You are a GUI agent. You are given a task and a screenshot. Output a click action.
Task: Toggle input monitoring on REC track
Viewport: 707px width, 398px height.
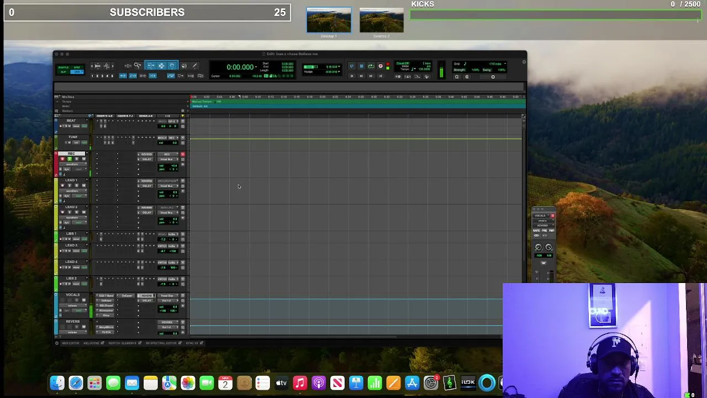tap(70, 159)
